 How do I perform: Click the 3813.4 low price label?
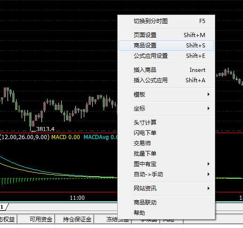click(45, 129)
